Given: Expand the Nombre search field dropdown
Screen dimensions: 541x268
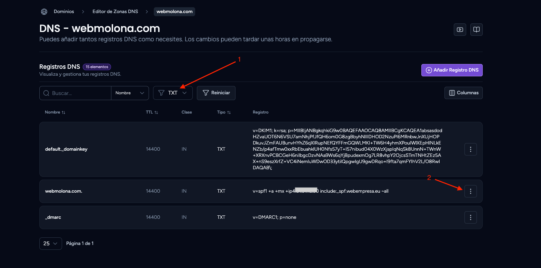Looking at the screenshot, I should coord(130,93).
